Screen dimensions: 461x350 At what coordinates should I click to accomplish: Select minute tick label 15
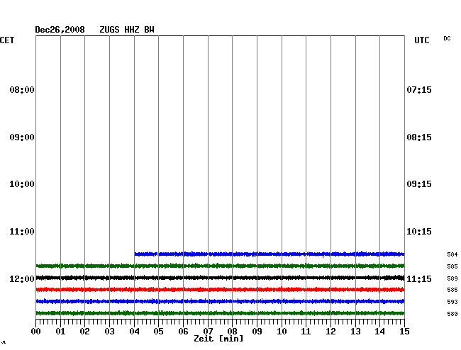pos(404,332)
